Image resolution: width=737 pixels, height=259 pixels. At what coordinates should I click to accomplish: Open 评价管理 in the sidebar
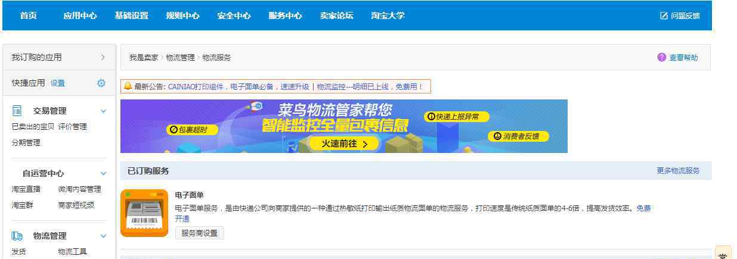pyautogui.click(x=72, y=127)
